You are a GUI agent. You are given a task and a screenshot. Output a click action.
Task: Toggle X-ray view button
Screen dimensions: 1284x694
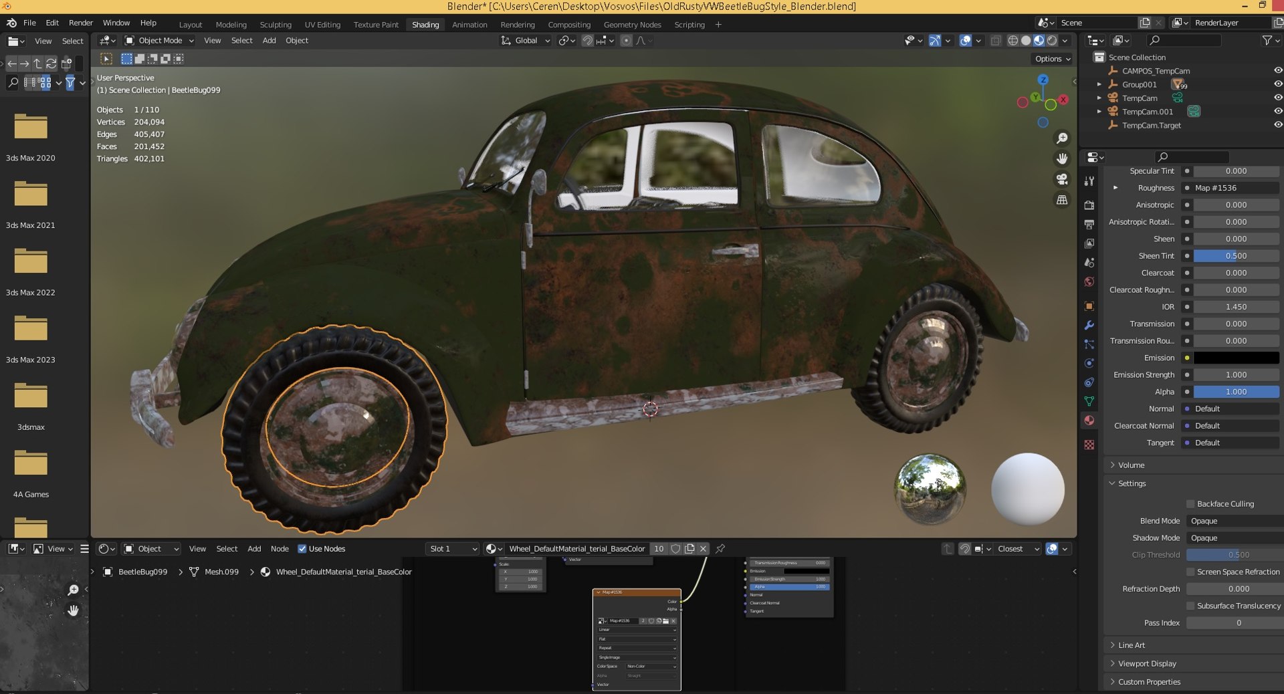click(x=995, y=41)
